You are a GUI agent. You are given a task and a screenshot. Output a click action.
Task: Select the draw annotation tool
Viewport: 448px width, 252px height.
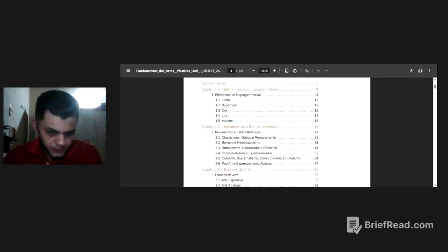307,70
